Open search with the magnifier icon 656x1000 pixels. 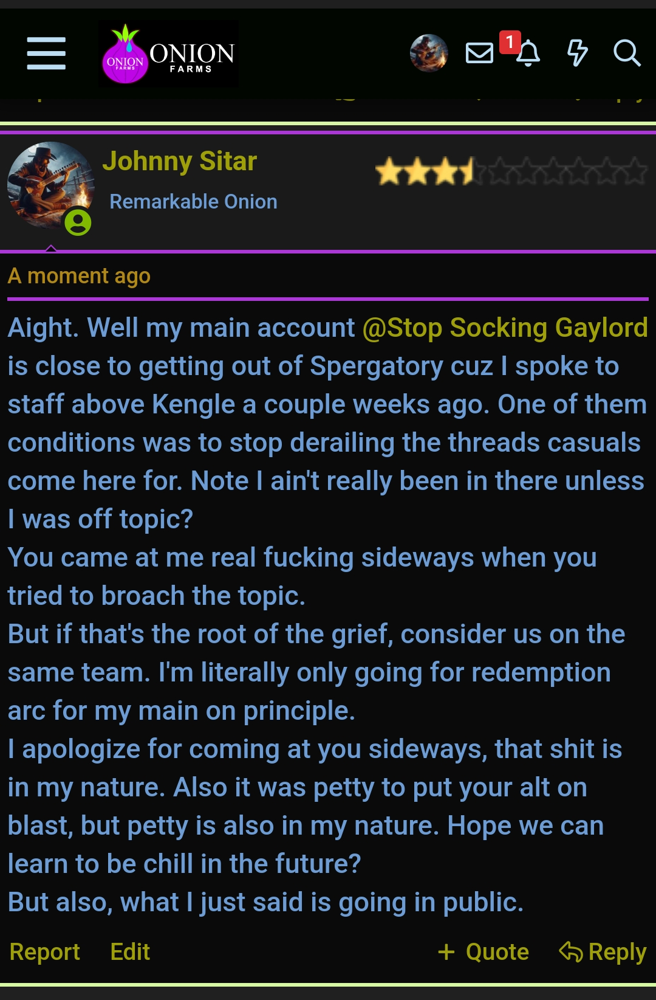point(627,53)
